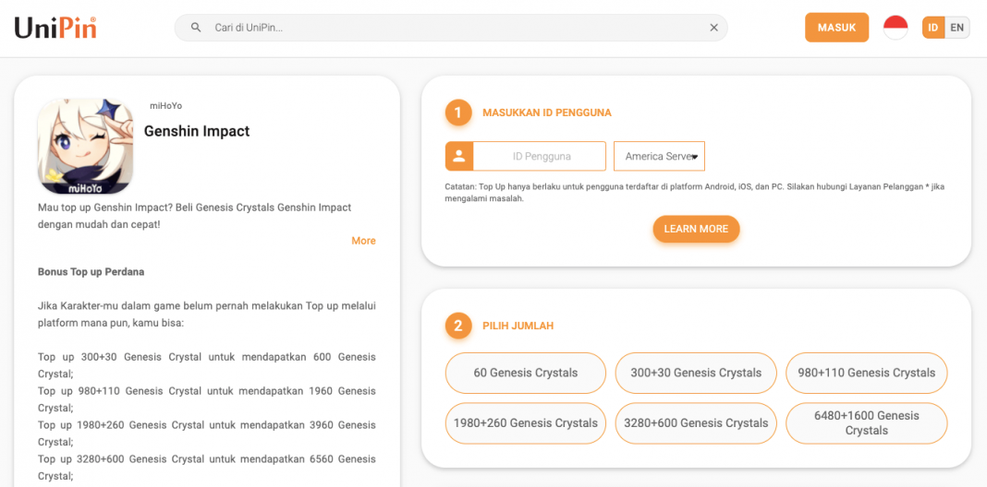Viewport: 987px width, 487px height.
Task: Select 60 Genesis Crystals option
Action: (x=526, y=373)
